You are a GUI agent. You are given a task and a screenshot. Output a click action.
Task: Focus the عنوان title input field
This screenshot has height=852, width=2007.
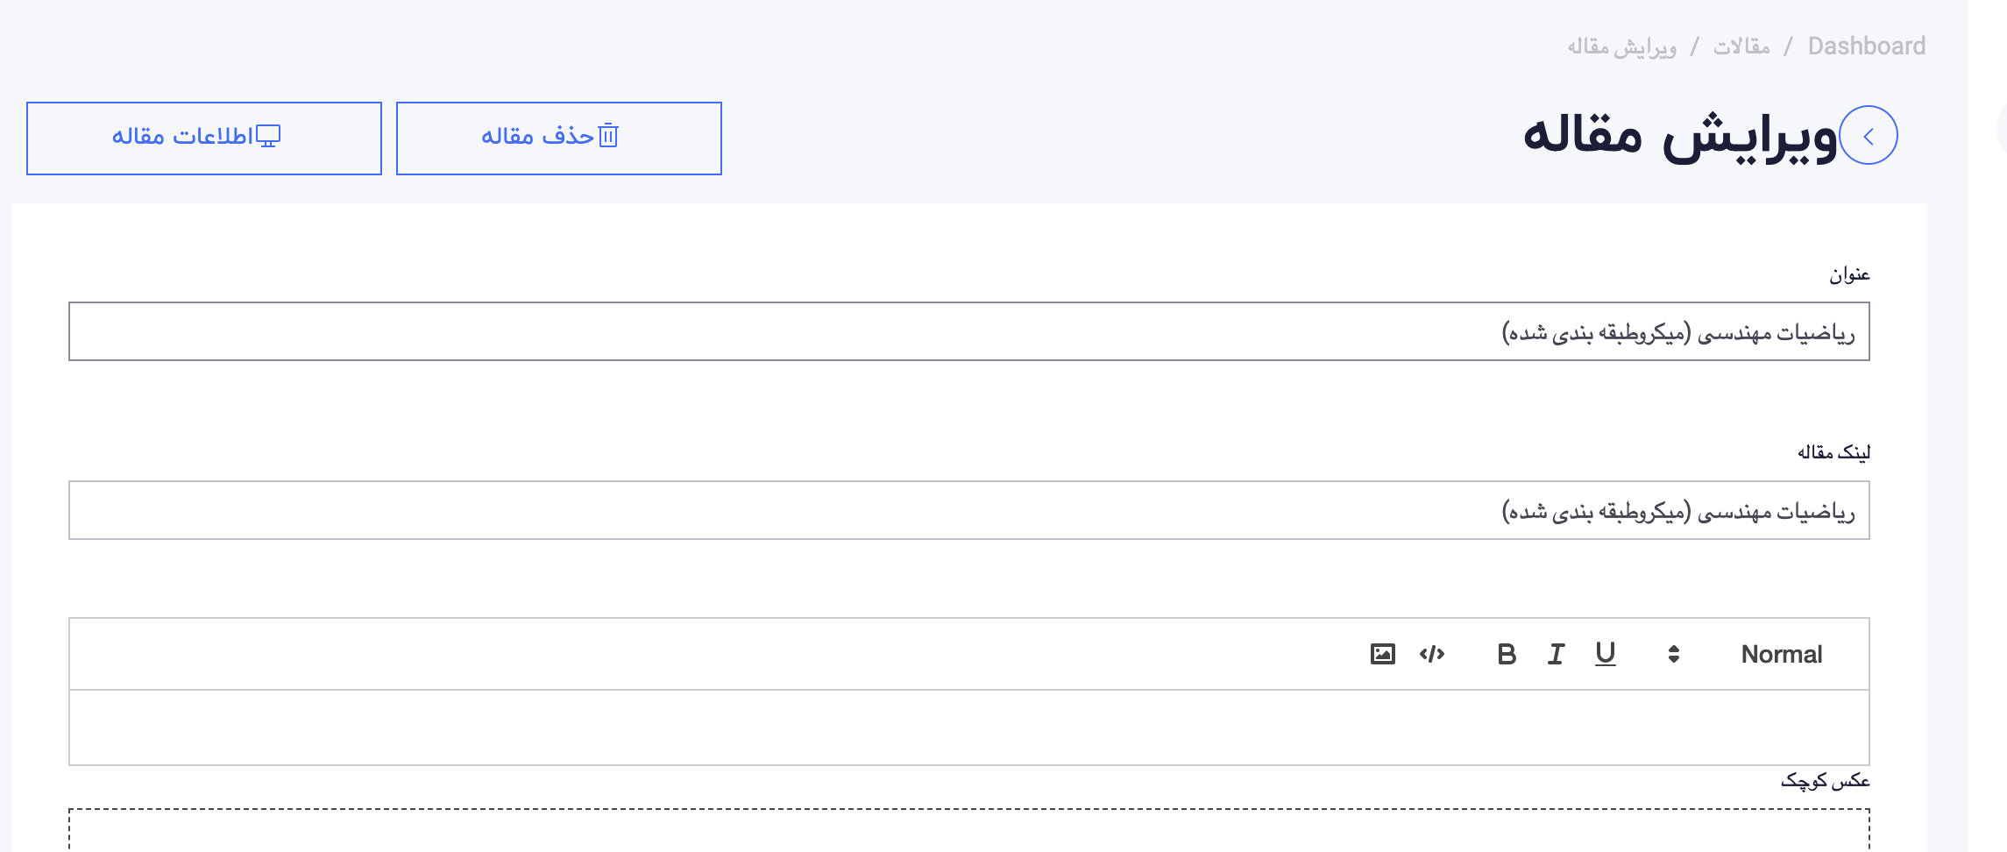click(x=969, y=331)
